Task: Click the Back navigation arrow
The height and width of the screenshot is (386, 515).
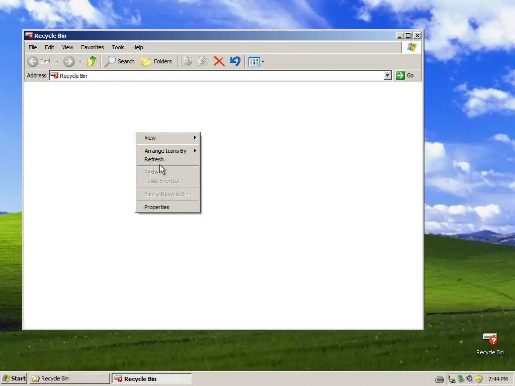Action: [x=33, y=61]
